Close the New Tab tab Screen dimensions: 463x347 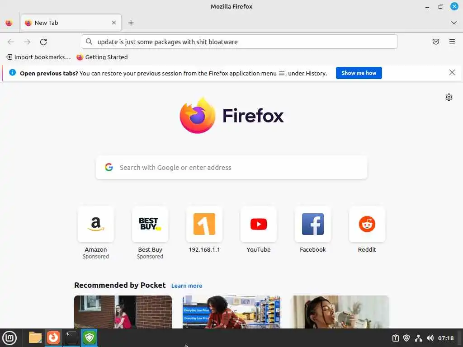pyautogui.click(x=114, y=23)
